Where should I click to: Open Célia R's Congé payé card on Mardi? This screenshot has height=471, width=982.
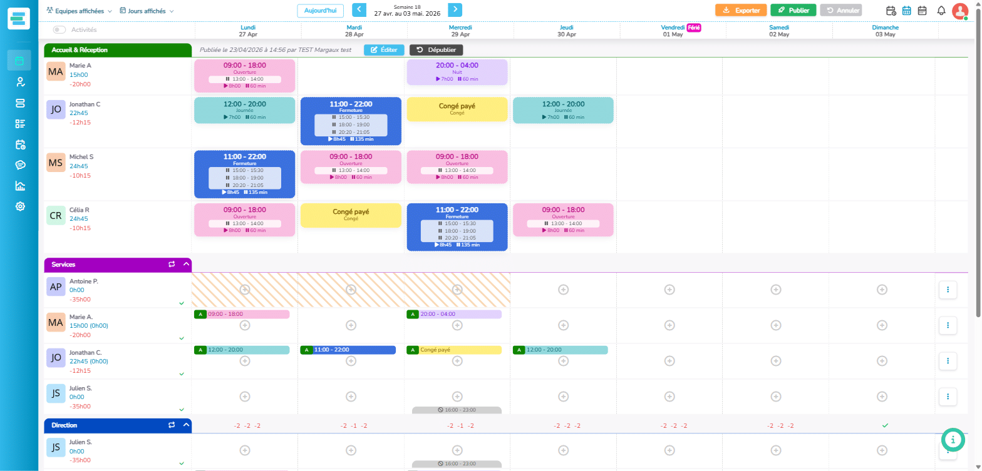click(x=351, y=215)
